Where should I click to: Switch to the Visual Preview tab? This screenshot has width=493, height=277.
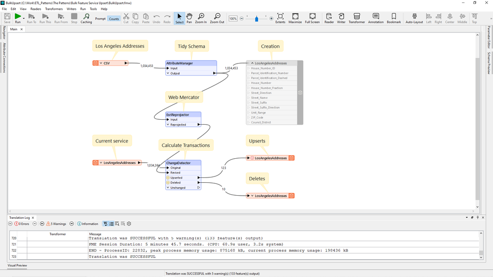pos(17,266)
